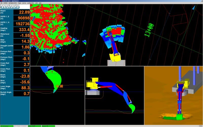203x127 pixels.
Task: Click the green bucket in side profile view
Action: pyautogui.click(x=132, y=108)
